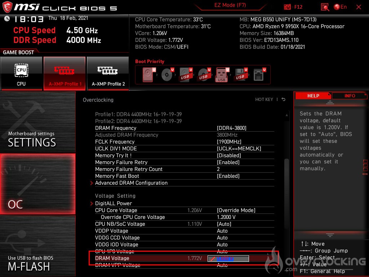
Task: Switch to the INFO tab
Action: 350,96
